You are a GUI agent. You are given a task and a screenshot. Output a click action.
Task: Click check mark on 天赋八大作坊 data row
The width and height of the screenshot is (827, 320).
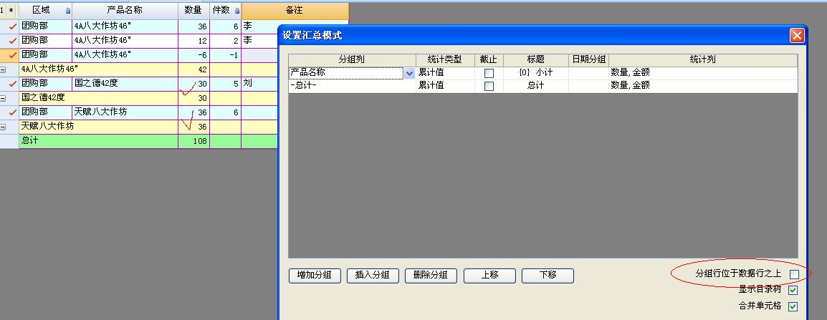[13, 112]
